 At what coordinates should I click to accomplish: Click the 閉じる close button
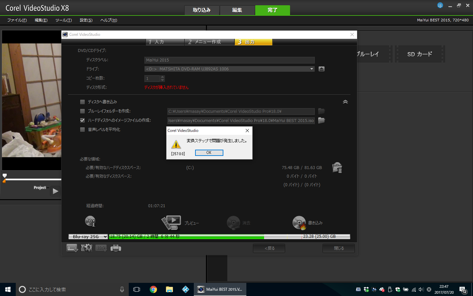click(339, 248)
